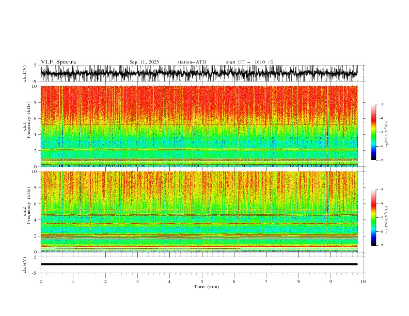The width and height of the screenshot is (409, 316).
Task: Click the ch.1 PSD color bar
Action: tap(374, 132)
